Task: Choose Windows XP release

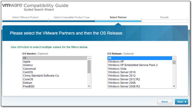Action: coord(140,62)
